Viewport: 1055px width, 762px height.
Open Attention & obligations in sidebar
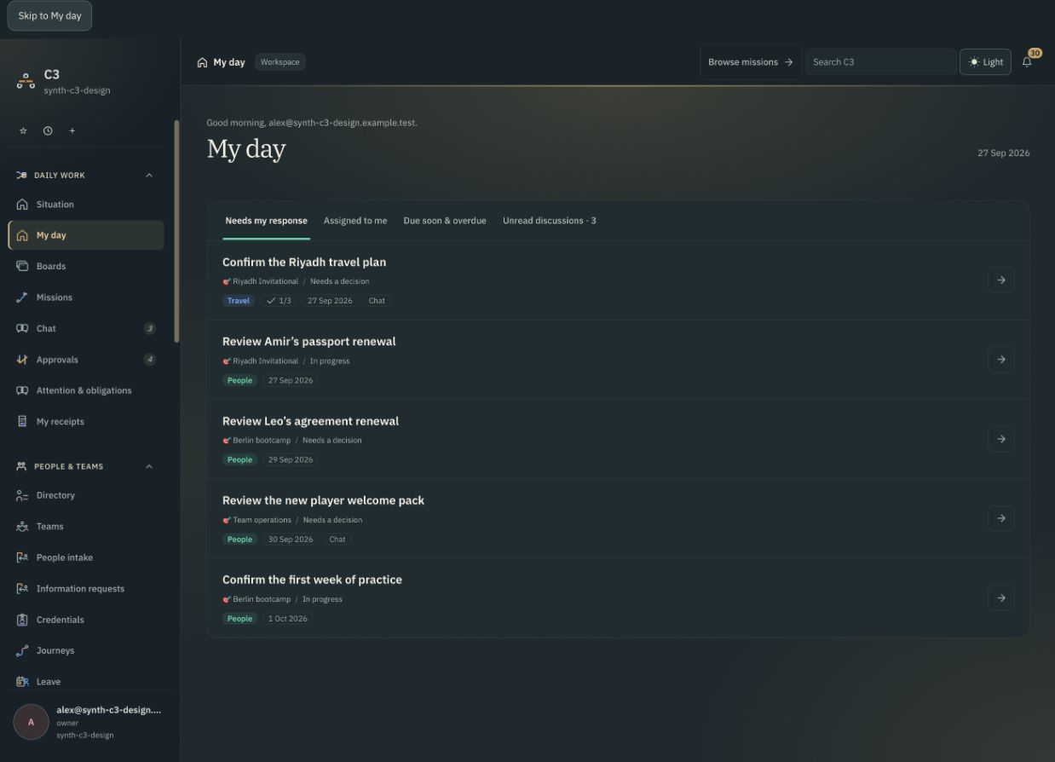[86, 390]
